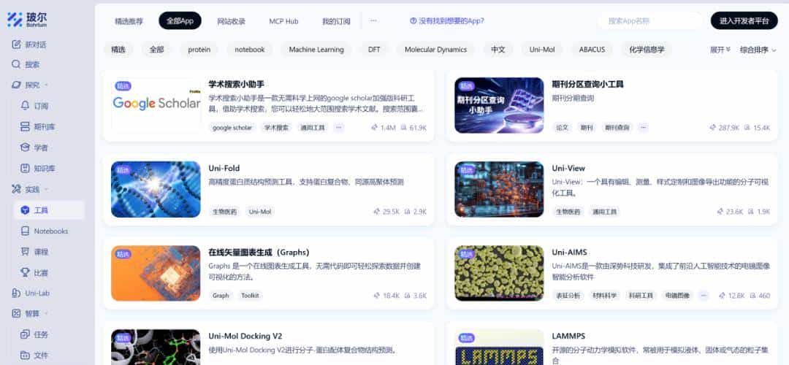
Task: Click the 探索 compass icon
Action: [17, 85]
